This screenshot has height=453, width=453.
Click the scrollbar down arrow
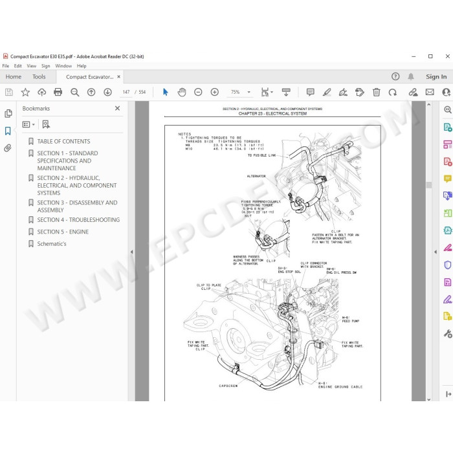point(428,399)
